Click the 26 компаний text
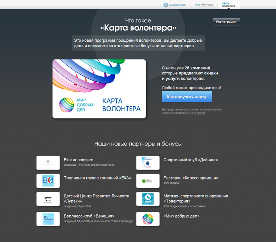Viewport: 276px width, 242px height. [198, 68]
